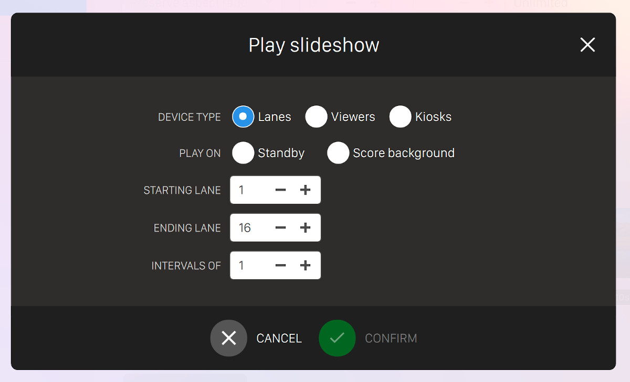Decrease the Intervals Of value
Image resolution: width=630 pixels, height=382 pixels.
pyautogui.click(x=280, y=266)
